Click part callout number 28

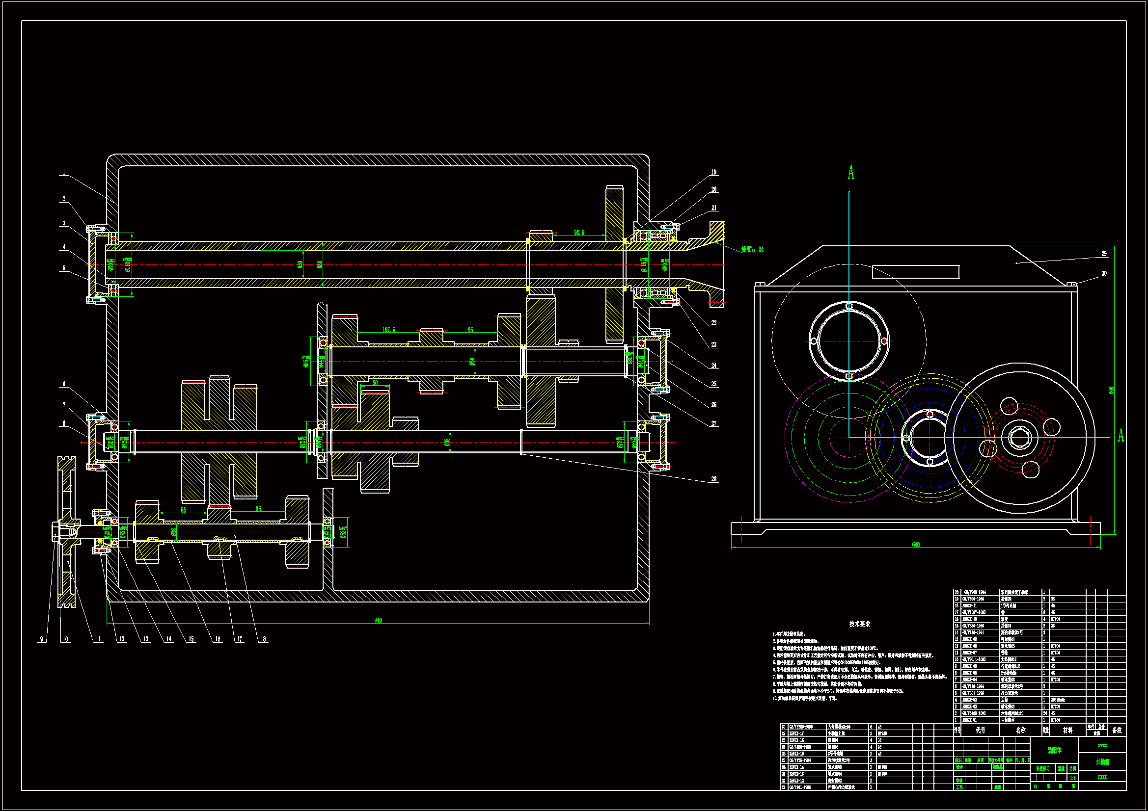tap(714, 479)
